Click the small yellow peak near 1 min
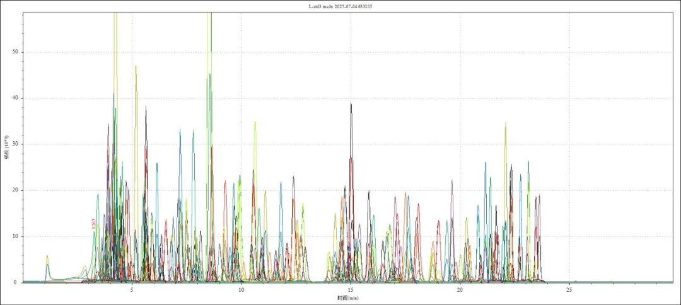 coord(47,256)
